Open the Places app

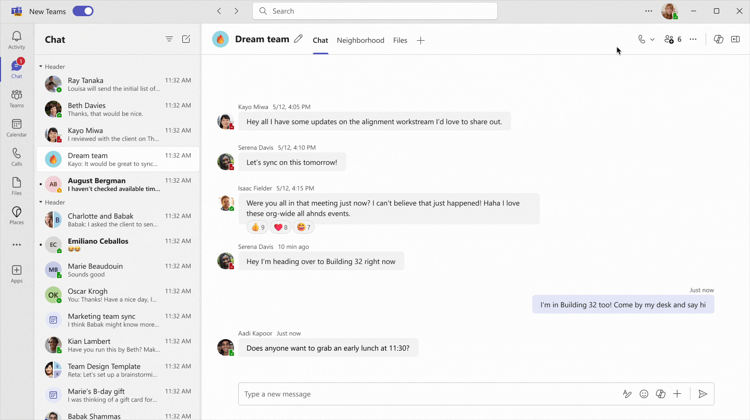coord(17,215)
